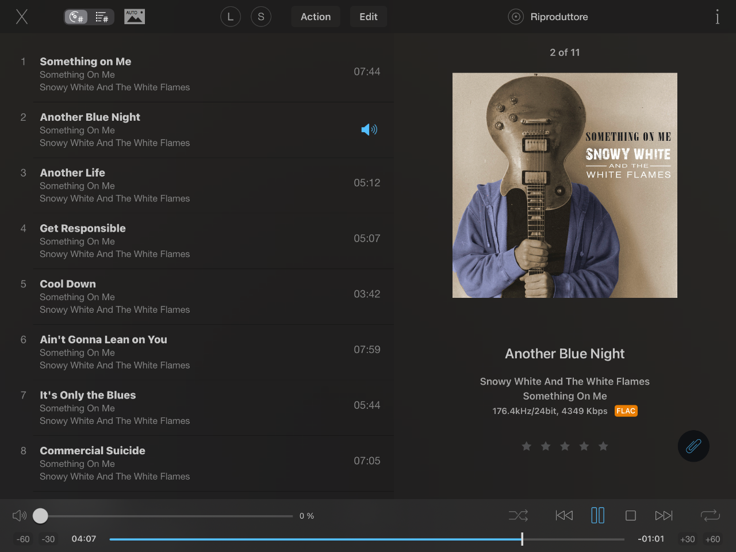The height and width of the screenshot is (552, 736).
Task: Jump back 60 seconds
Action: [23, 539]
